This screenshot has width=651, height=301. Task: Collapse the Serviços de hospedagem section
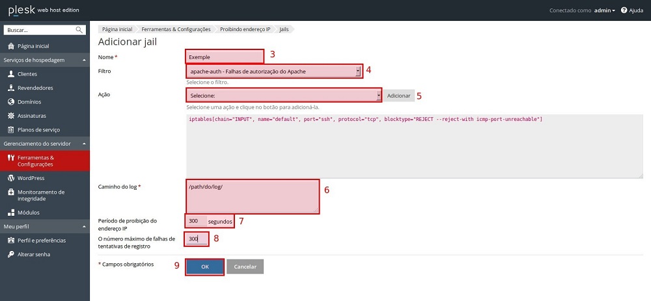click(x=83, y=60)
